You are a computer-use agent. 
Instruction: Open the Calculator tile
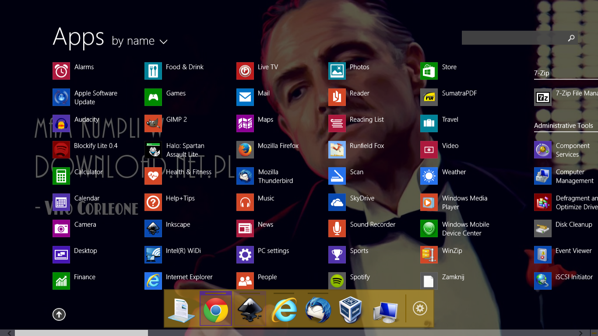click(61, 176)
